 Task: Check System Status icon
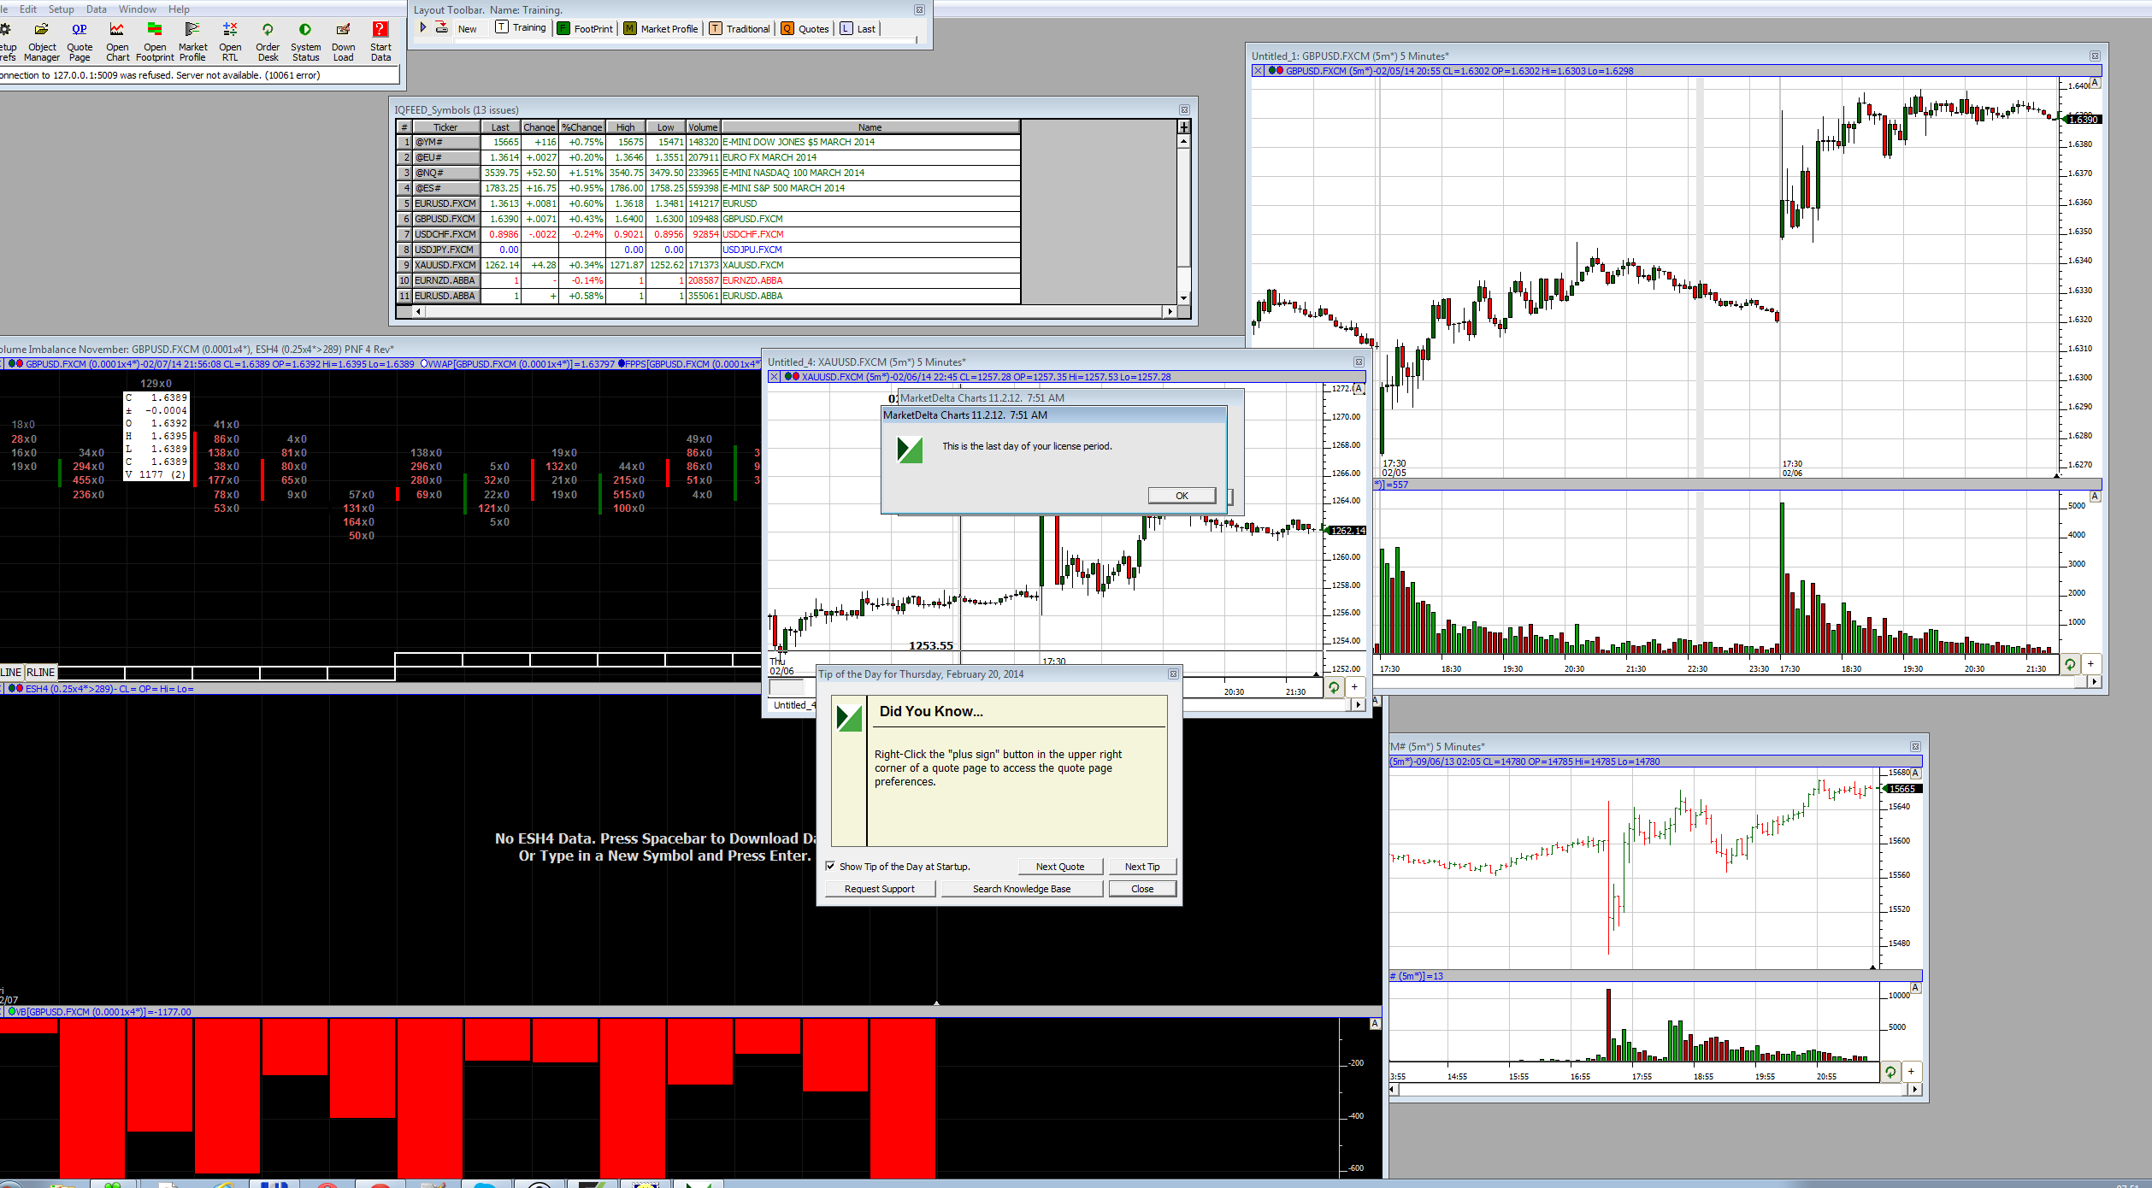coord(305,40)
